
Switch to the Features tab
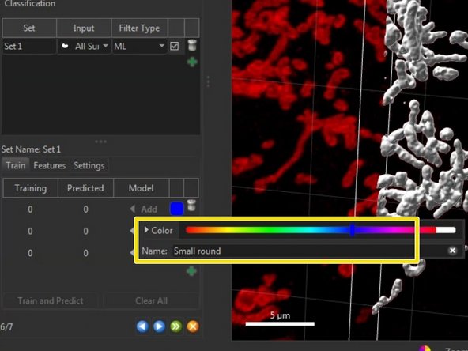[x=50, y=165]
